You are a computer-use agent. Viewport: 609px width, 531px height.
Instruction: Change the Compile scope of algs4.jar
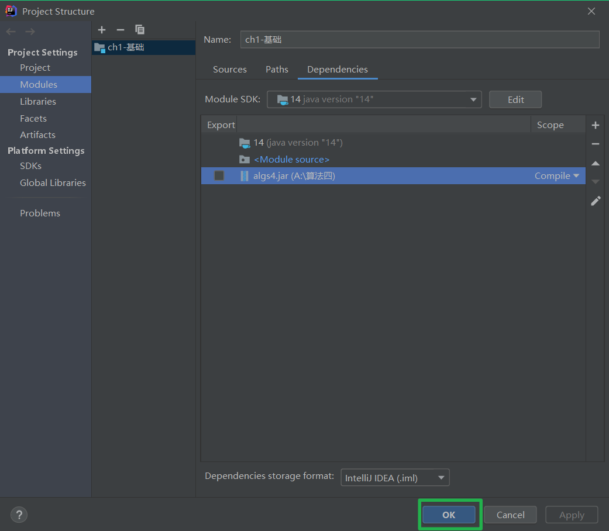coord(556,175)
